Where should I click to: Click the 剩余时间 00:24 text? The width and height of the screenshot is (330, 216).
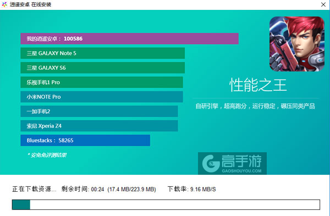[82, 189]
